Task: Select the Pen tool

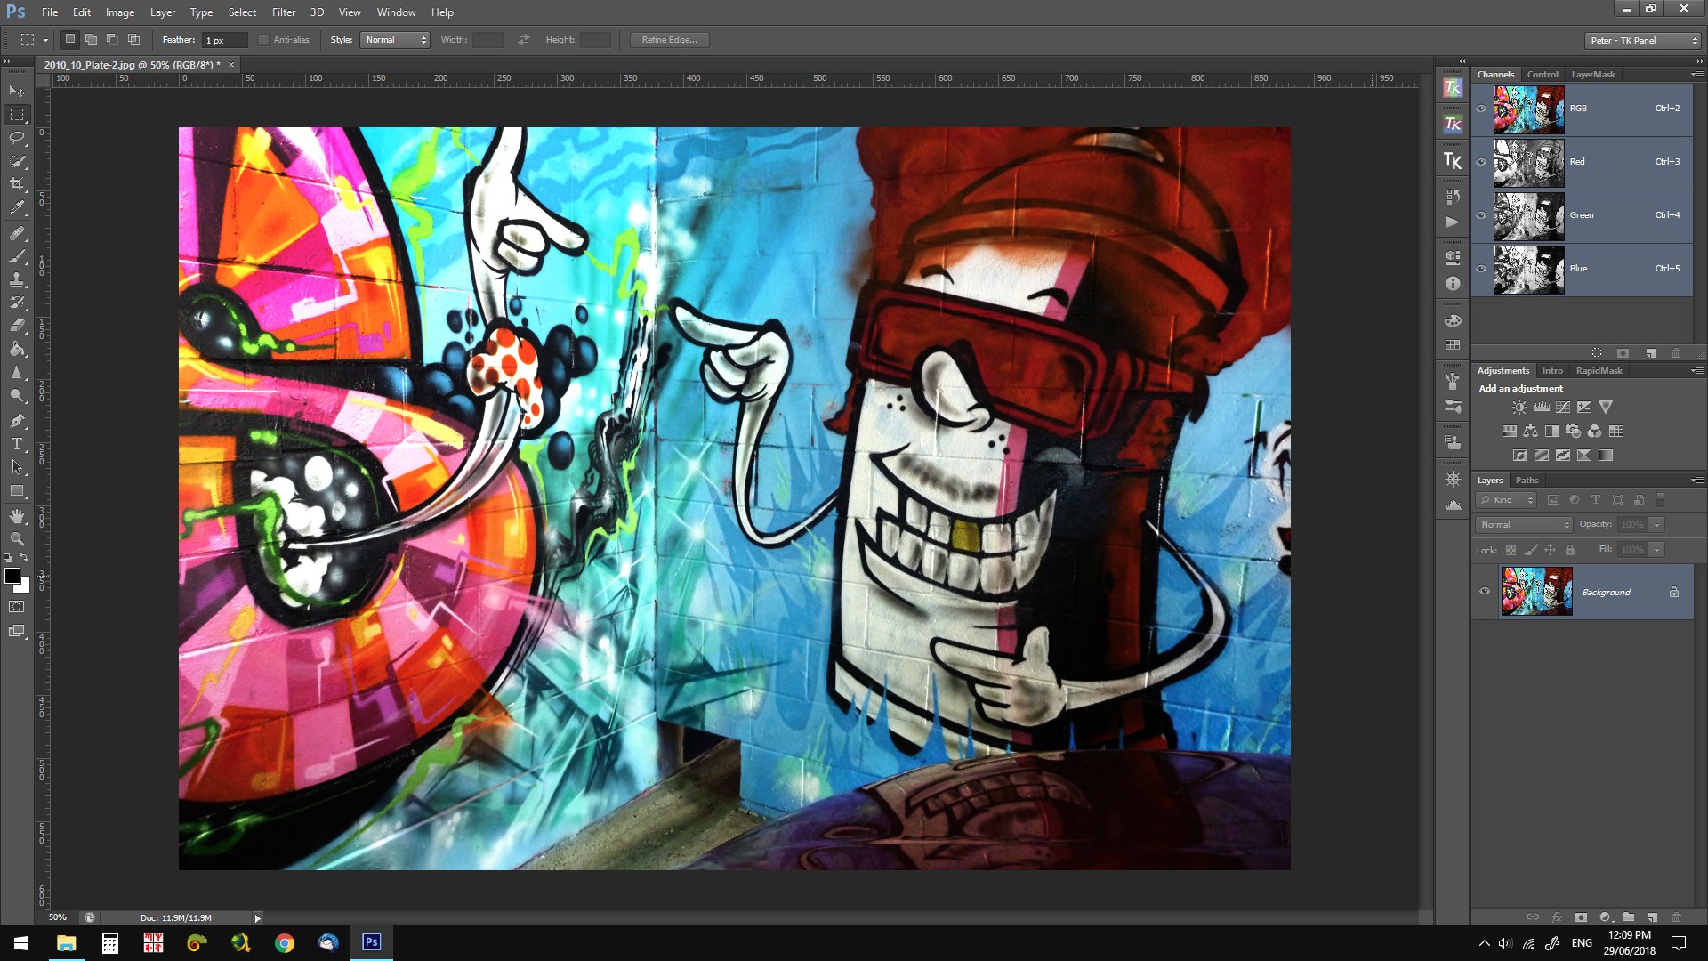Action: [x=17, y=421]
